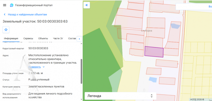Viewport: 212px width, 101px height.
Task: Expand the Легенда panel
Action: click(x=121, y=96)
